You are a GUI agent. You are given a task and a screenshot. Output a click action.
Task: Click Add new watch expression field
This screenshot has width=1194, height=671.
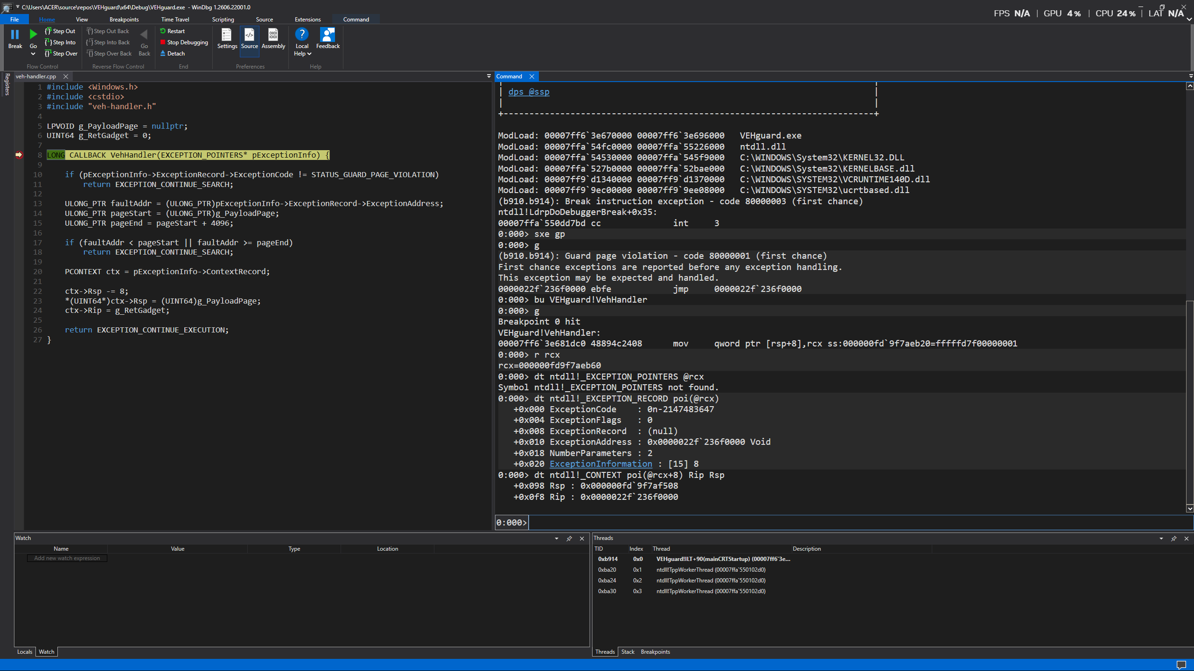[67, 558]
